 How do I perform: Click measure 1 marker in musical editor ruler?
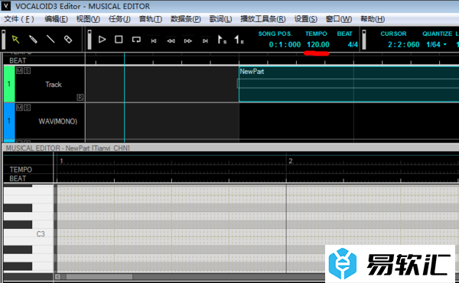tap(61, 161)
